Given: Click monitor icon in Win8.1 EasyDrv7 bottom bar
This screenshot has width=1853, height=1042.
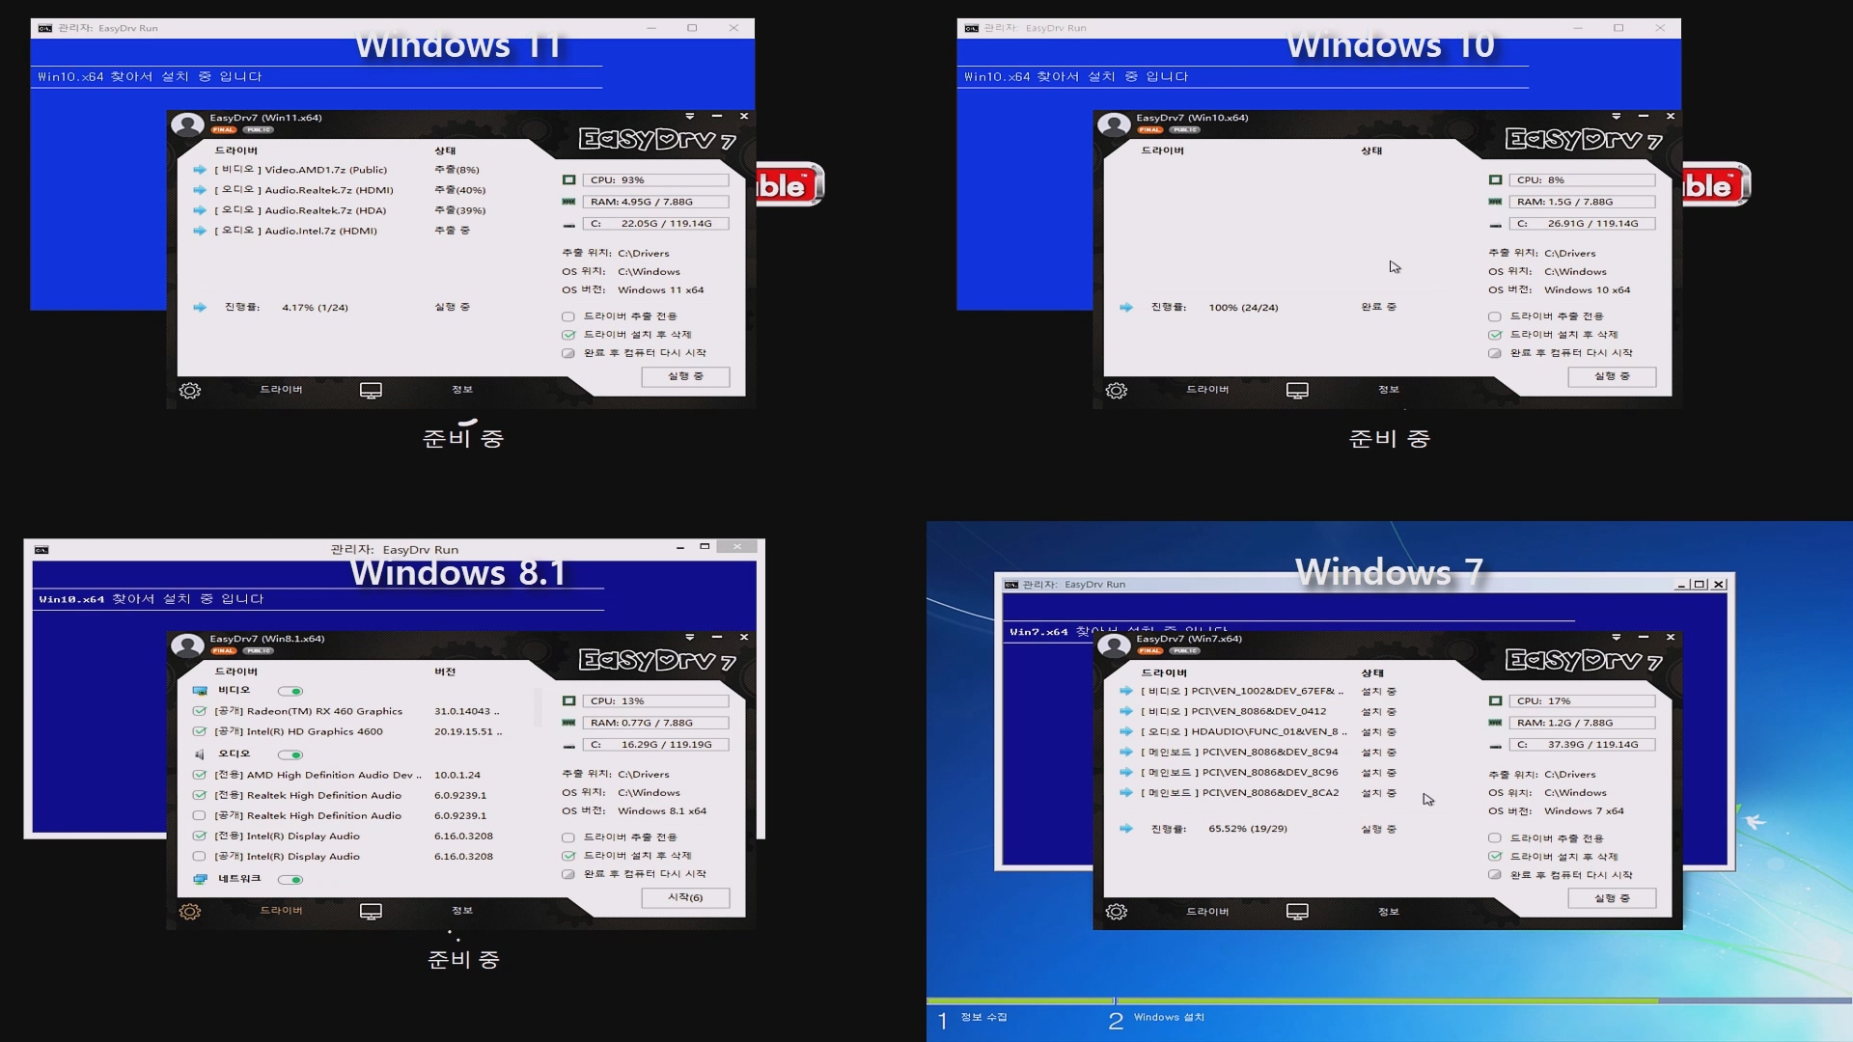Looking at the screenshot, I should (371, 912).
